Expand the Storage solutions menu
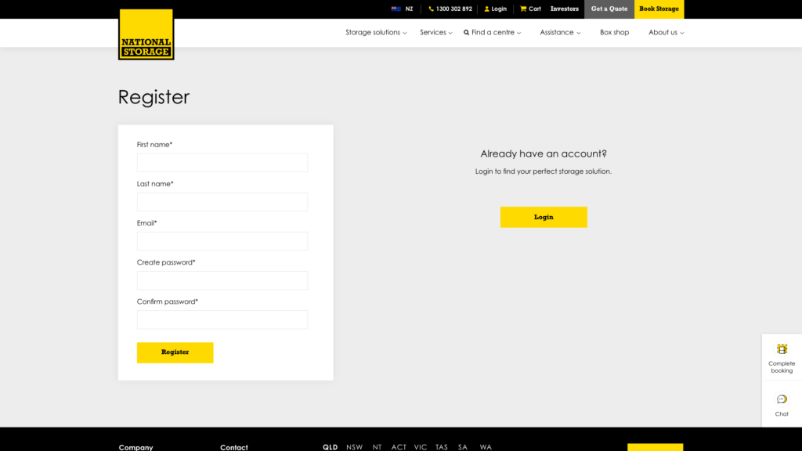 [376, 32]
